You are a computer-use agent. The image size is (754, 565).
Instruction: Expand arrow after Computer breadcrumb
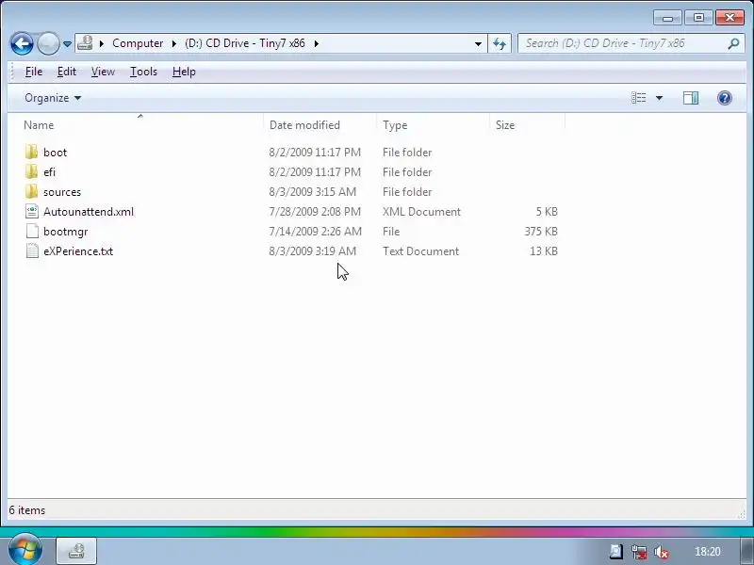(174, 43)
